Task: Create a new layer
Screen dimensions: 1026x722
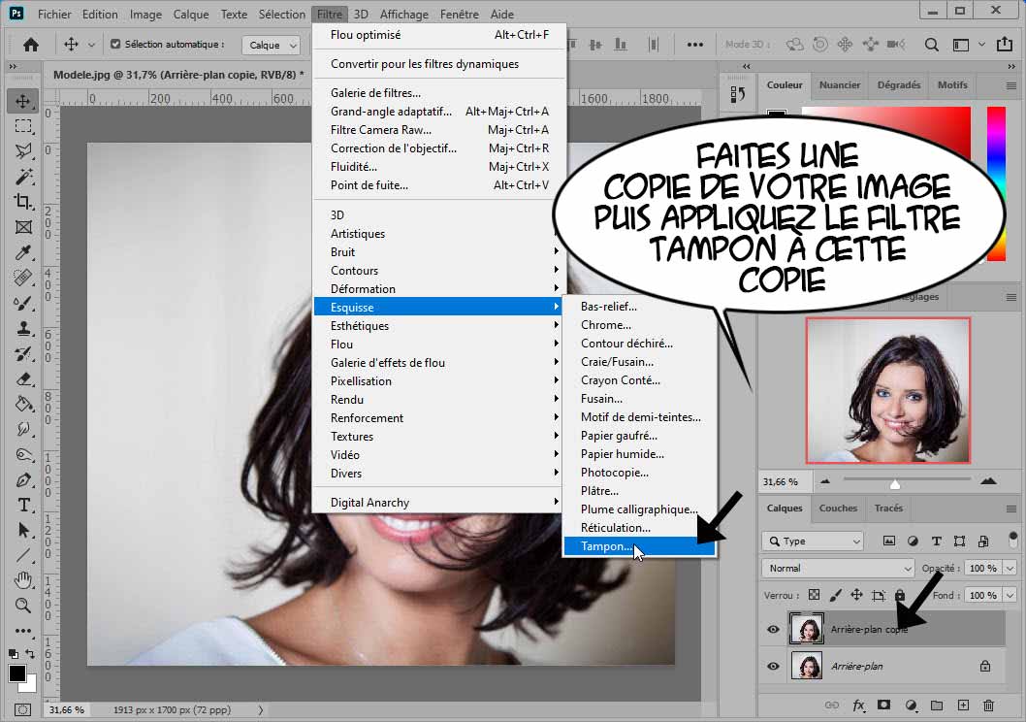Action: (x=963, y=705)
